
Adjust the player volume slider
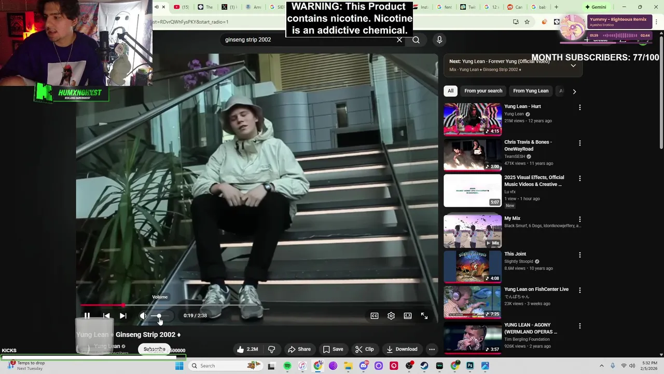point(160,316)
